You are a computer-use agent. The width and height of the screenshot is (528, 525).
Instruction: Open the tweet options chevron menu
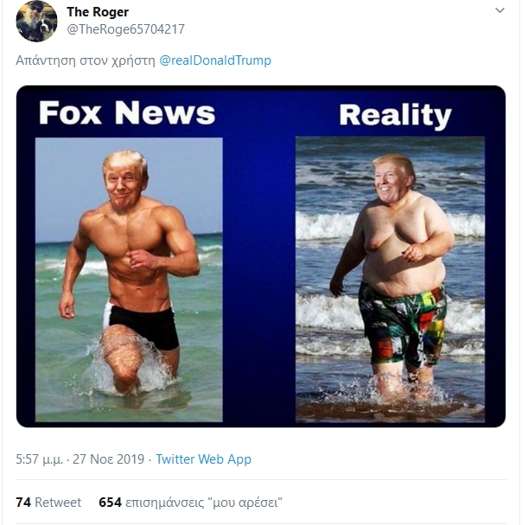tap(499, 10)
